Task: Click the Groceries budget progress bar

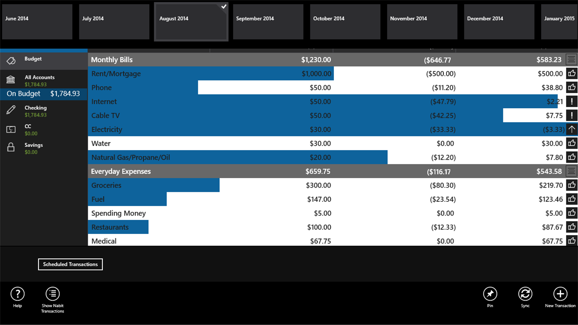Action: click(x=154, y=185)
